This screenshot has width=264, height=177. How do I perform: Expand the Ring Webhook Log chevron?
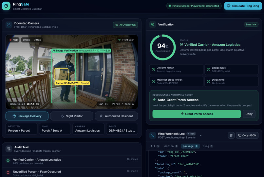click(x=200, y=135)
